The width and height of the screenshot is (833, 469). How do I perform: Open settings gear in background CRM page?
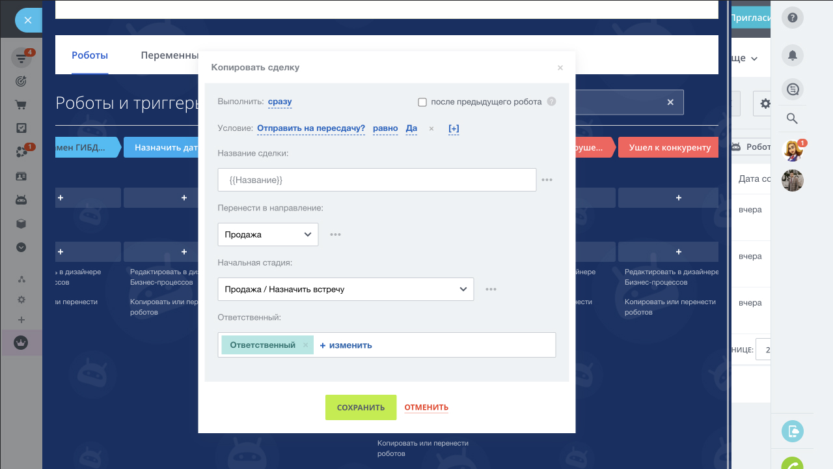[765, 103]
